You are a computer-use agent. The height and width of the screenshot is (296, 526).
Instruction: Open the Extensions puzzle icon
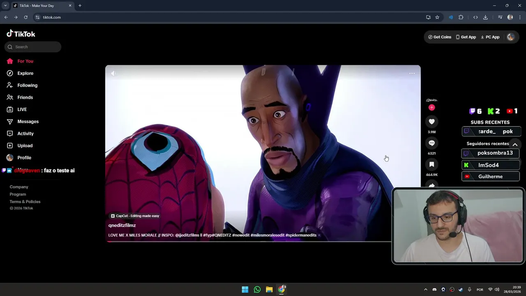point(461,17)
